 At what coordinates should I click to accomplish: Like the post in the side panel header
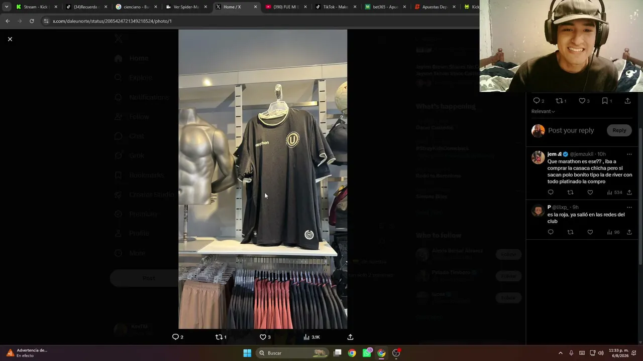(x=584, y=101)
